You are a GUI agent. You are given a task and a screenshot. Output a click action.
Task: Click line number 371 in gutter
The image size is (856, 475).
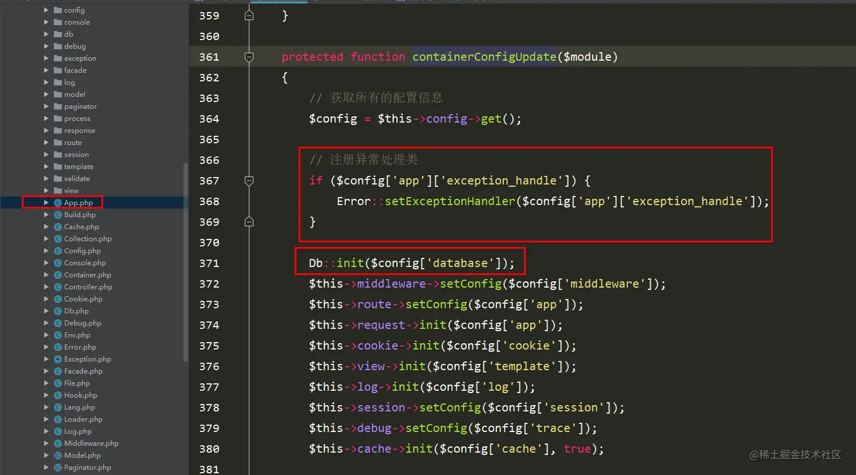(x=209, y=263)
